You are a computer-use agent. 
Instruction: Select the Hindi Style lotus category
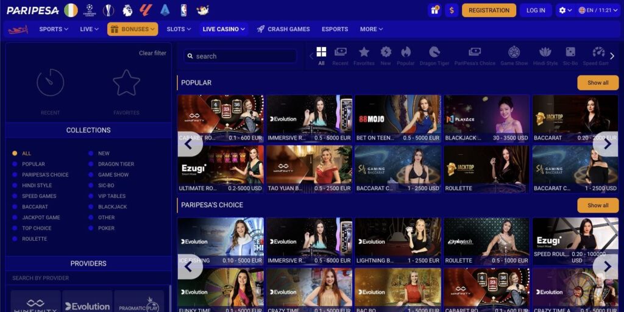click(545, 56)
